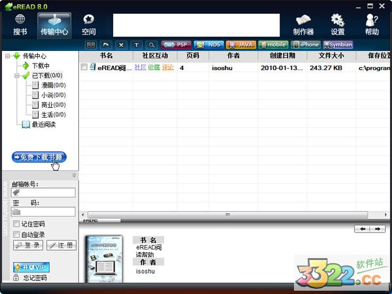
Task: Collapse the 传输中心 tree root
Action: click(7, 56)
